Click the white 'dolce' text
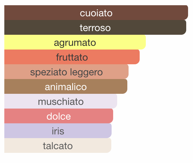The height and width of the screenshot is (163, 193). coord(59,116)
